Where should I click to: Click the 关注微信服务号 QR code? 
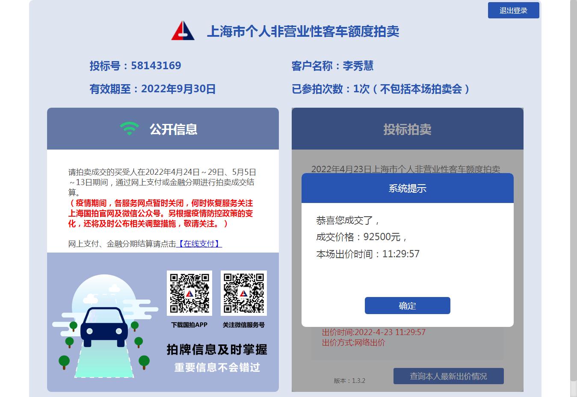244,293
